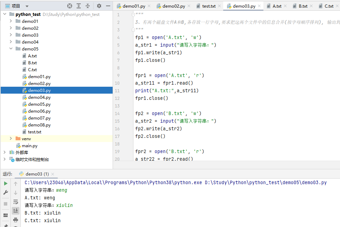Close the demo03.py editor tab
The height and width of the screenshot is (227, 340).
(x=259, y=6)
